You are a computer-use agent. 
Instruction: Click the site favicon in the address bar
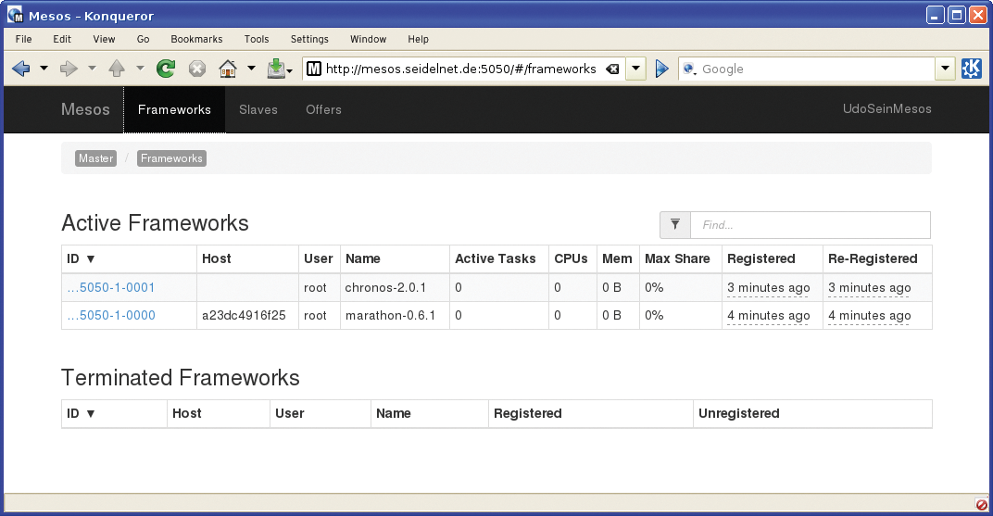click(x=314, y=69)
